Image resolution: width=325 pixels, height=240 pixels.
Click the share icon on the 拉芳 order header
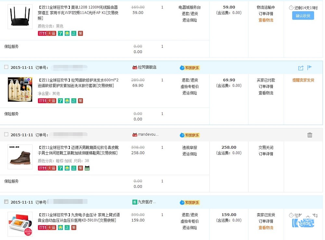[x=301, y=68]
